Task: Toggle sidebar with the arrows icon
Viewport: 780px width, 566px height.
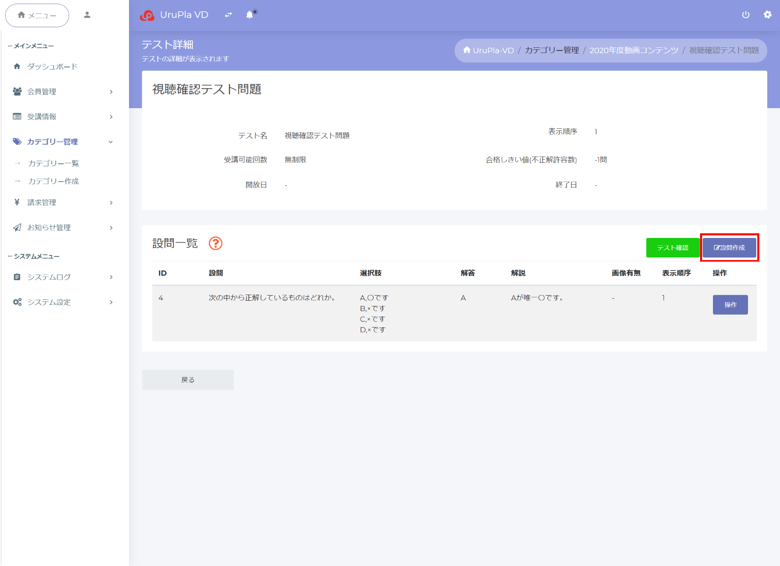Action: pos(229,15)
